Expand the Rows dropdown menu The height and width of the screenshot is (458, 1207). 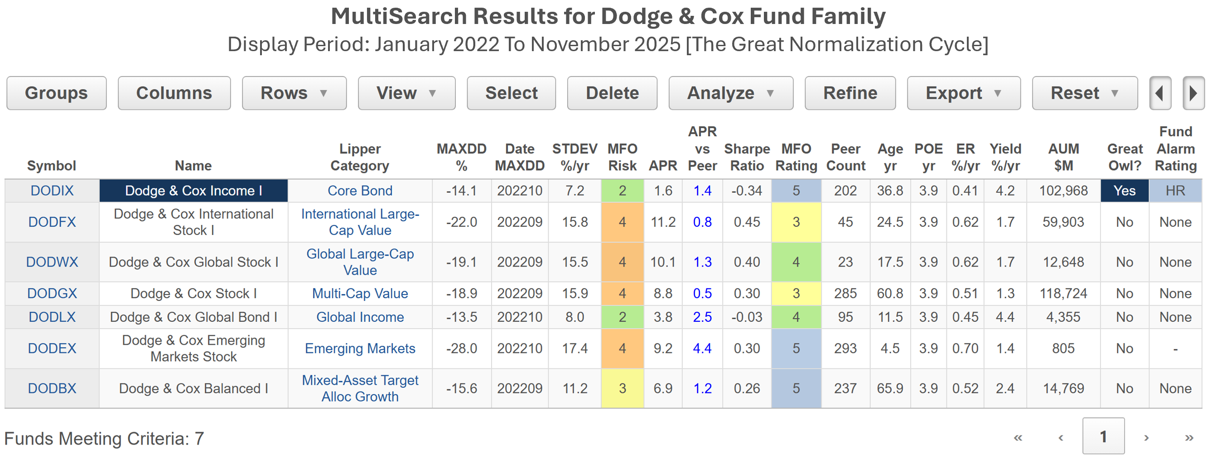(294, 93)
